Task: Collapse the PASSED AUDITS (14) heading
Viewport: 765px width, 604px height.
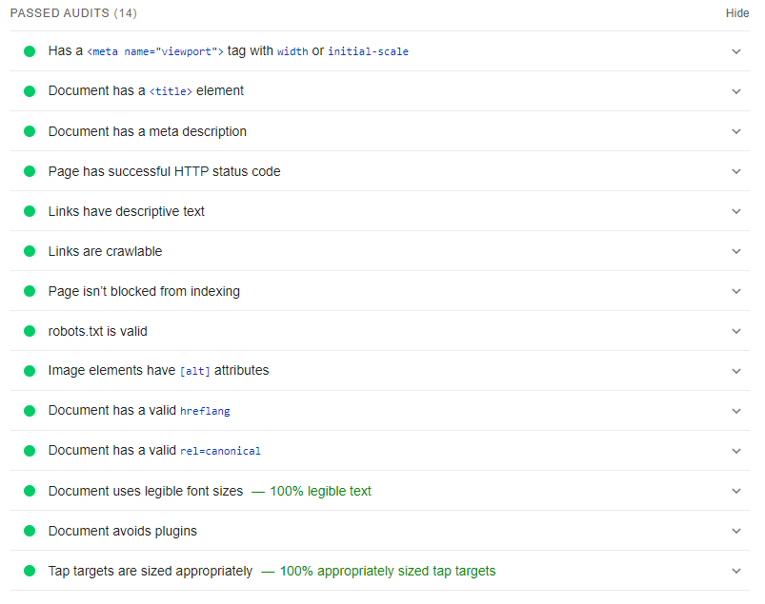Action: (73, 13)
